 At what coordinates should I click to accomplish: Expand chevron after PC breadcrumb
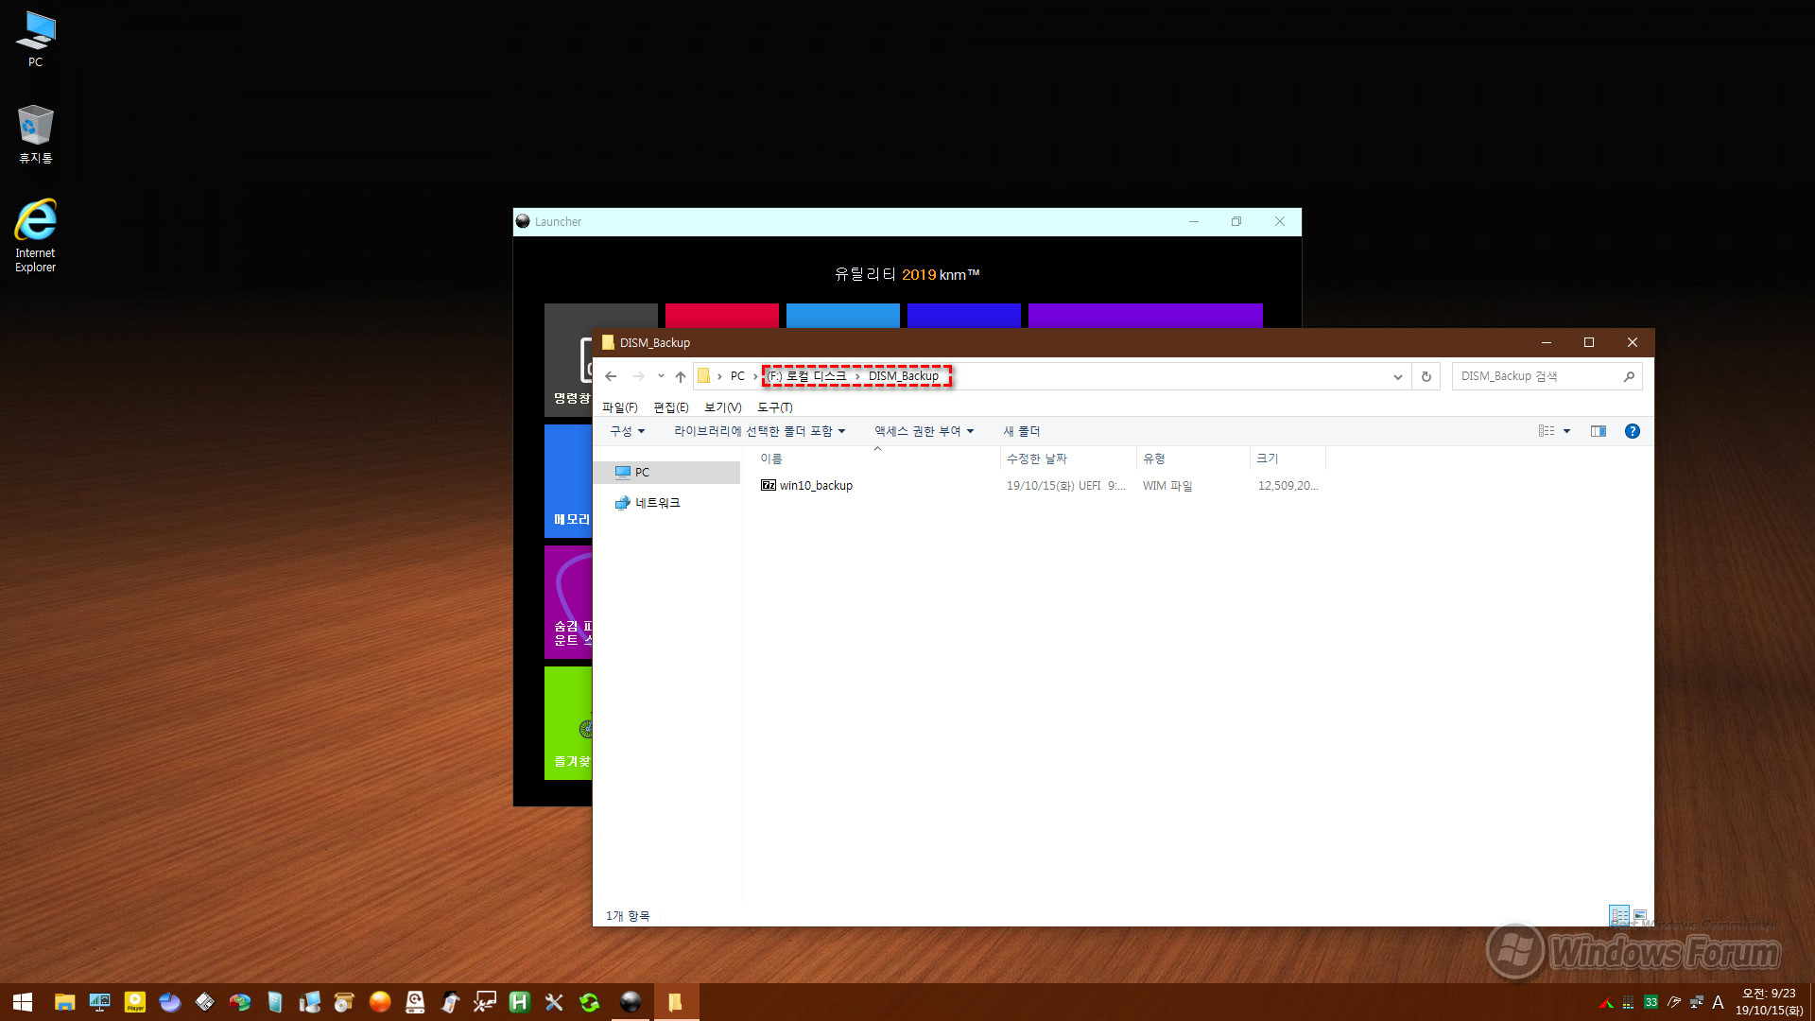tap(755, 376)
